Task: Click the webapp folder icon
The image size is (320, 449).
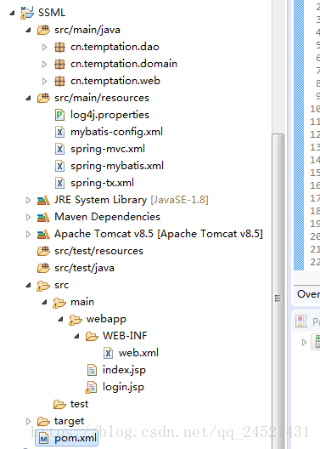Action: coord(76,320)
